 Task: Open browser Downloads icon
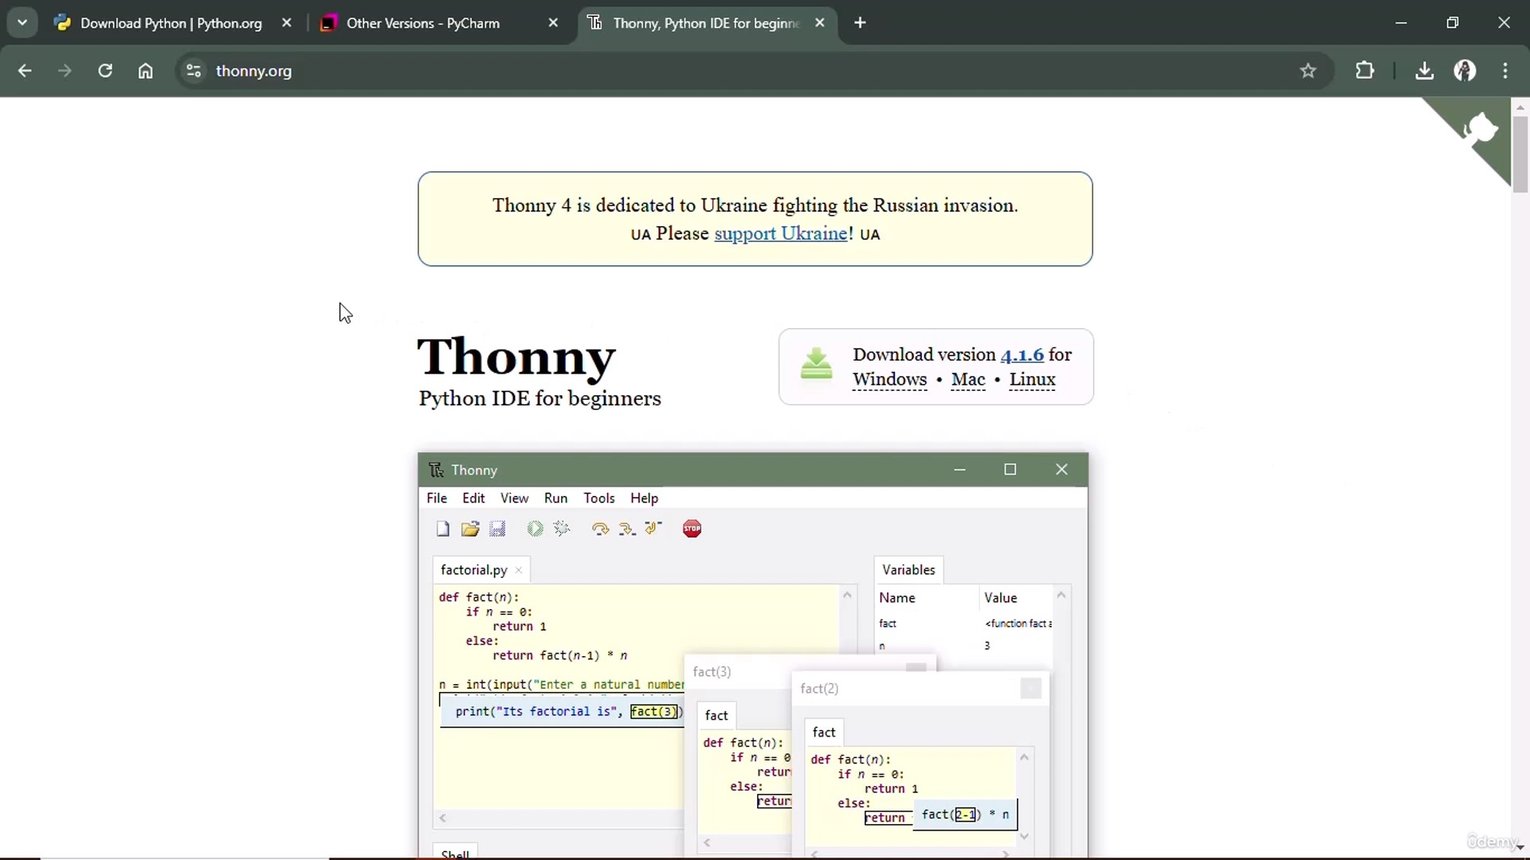1425,71
